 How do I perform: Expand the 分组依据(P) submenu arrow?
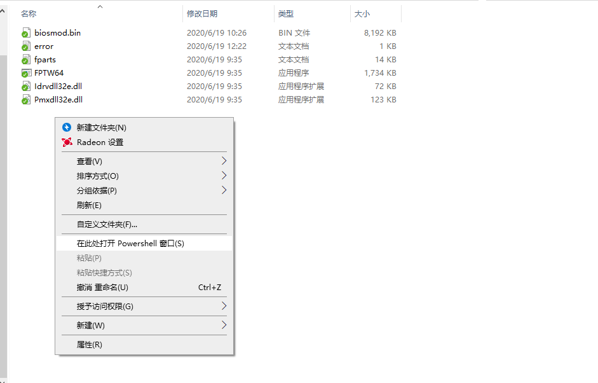[x=224, y=190]
